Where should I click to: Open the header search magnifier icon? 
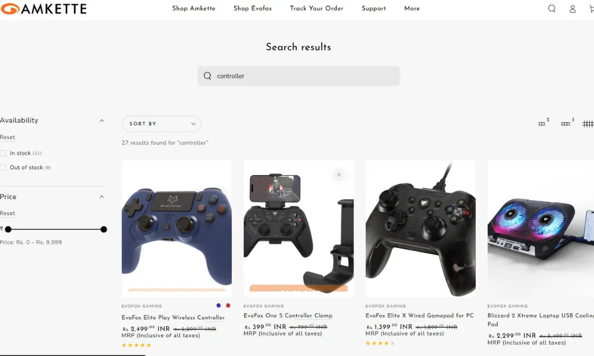552,8
